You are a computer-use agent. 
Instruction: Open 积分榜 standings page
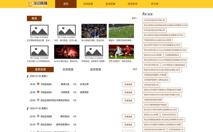tap(155, 4)
